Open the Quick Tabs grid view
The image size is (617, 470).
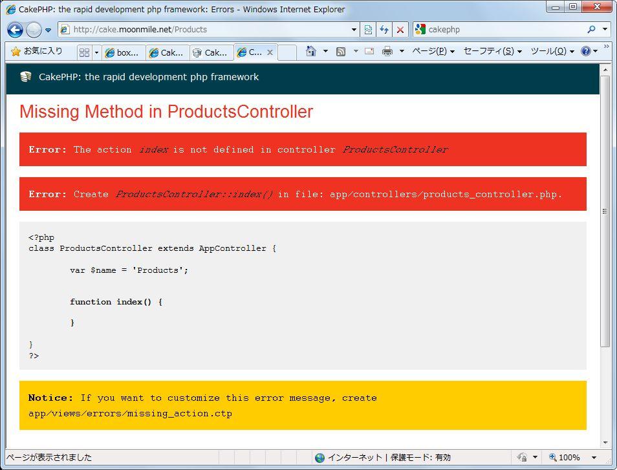tap(85, 52)
